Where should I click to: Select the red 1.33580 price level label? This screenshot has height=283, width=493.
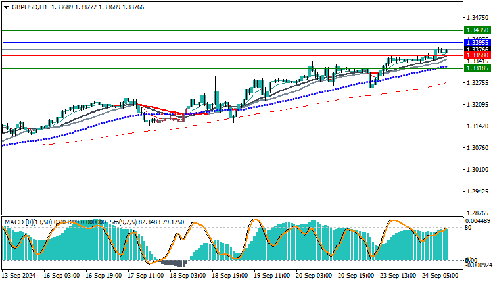[x=477, y=55]
